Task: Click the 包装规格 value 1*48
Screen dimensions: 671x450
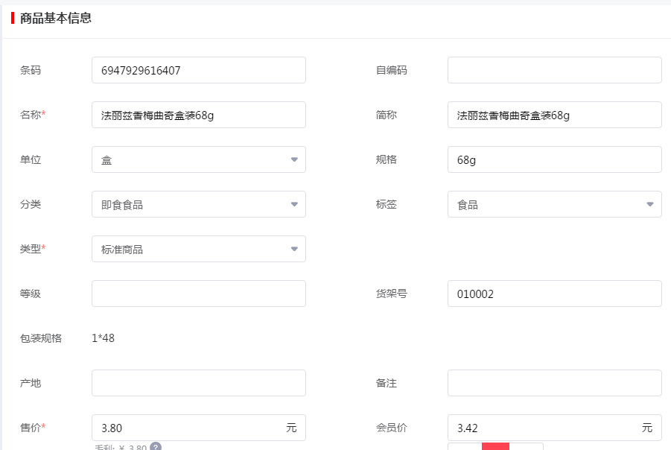Action: click(x=103, y=338)
